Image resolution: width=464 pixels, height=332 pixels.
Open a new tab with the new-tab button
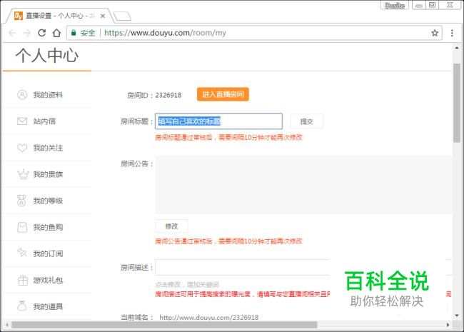(122, 16)
